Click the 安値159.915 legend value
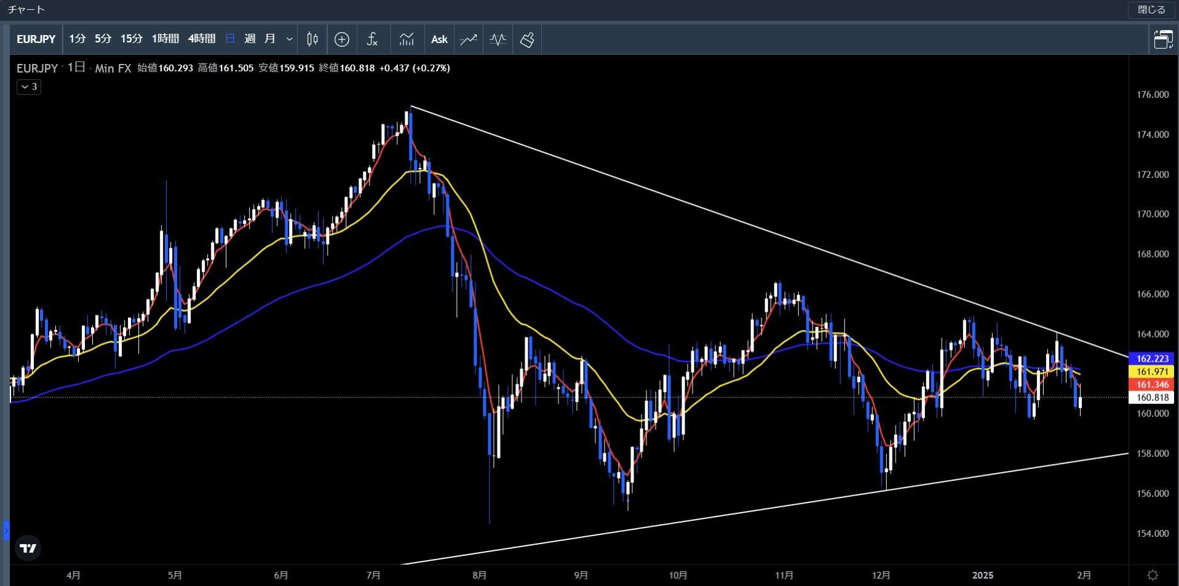This screenshot has height=586, width=1179. (x=286, y=68)
